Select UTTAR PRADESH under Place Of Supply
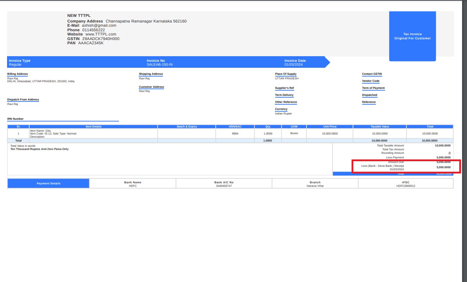 287,78
